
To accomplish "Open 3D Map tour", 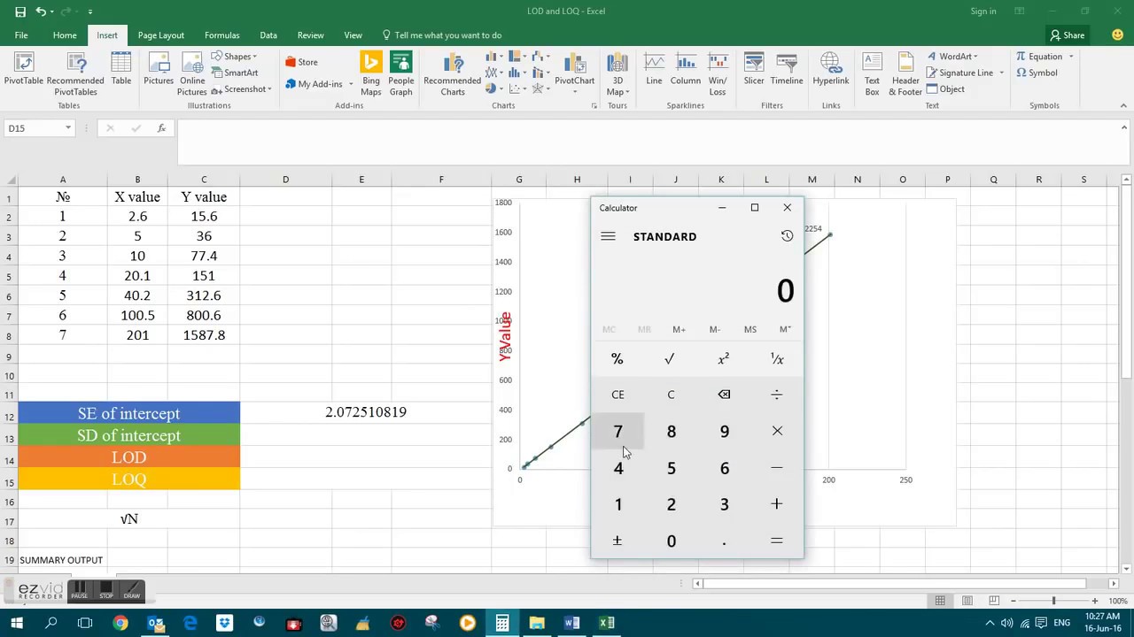I will coord(617,74).
